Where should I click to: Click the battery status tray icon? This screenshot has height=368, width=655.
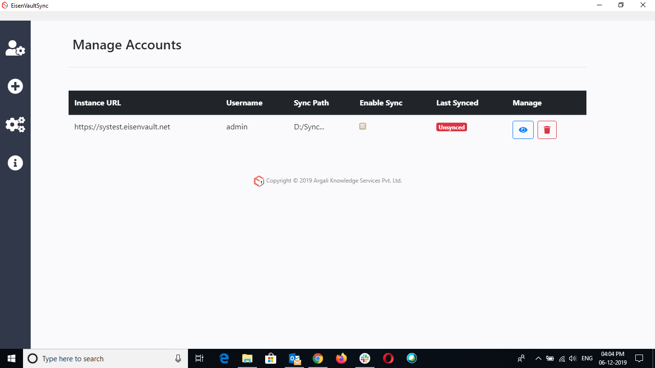click(x=550, y=358)
